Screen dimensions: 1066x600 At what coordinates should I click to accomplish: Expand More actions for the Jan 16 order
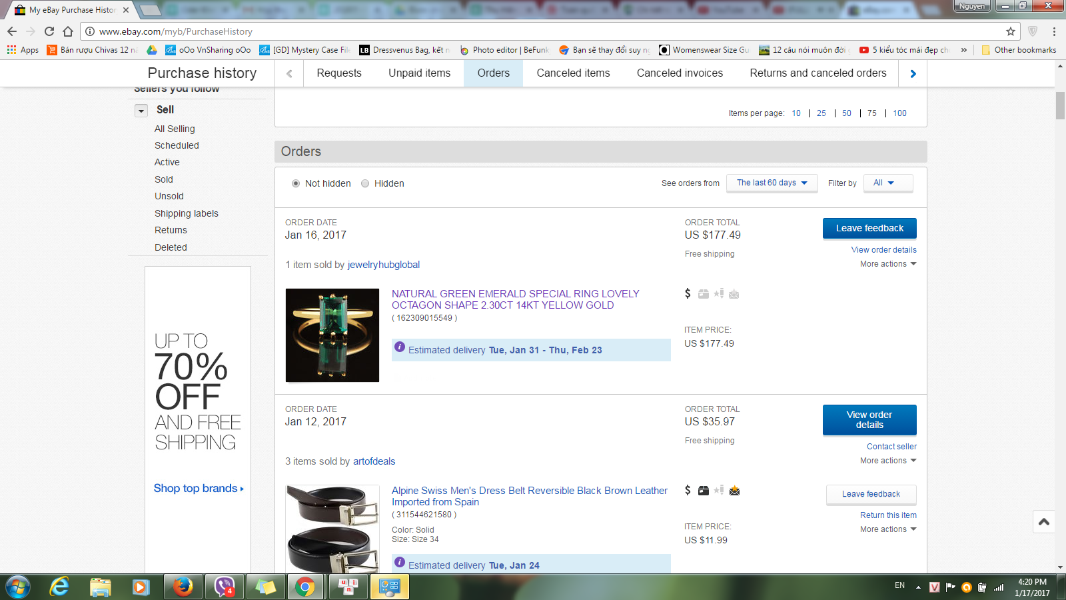point(887,264)
